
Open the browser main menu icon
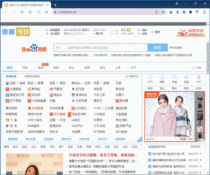204,12
